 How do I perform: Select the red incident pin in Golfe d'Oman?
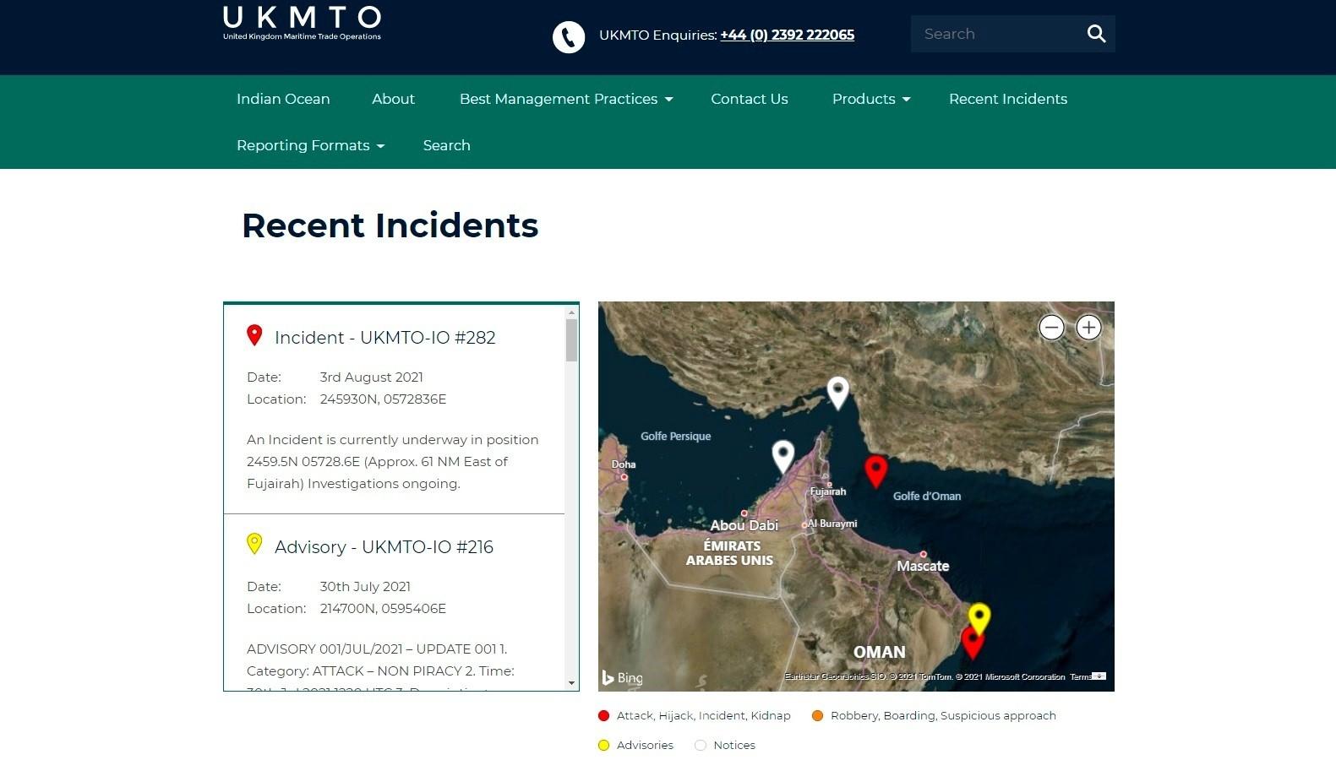[x=876, y=471]
